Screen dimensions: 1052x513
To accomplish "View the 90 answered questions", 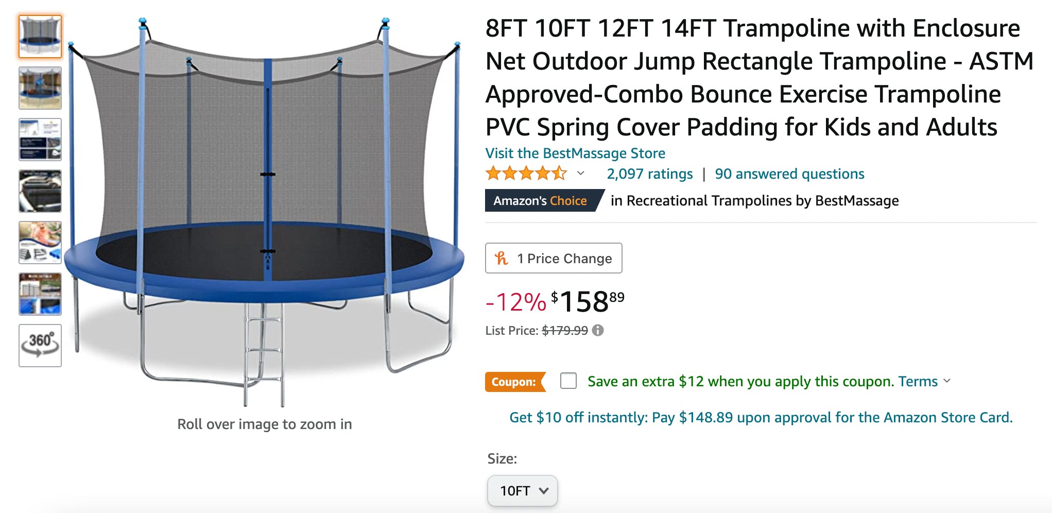I will pyautogui.click(x=790, y=174).
